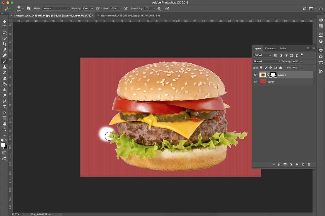Viewport: 325px width, 216px height.
Task: Select the Lasso tool
Action: [4, 32]
